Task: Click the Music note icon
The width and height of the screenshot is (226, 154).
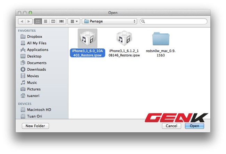Action: click(x=23, y=83)
